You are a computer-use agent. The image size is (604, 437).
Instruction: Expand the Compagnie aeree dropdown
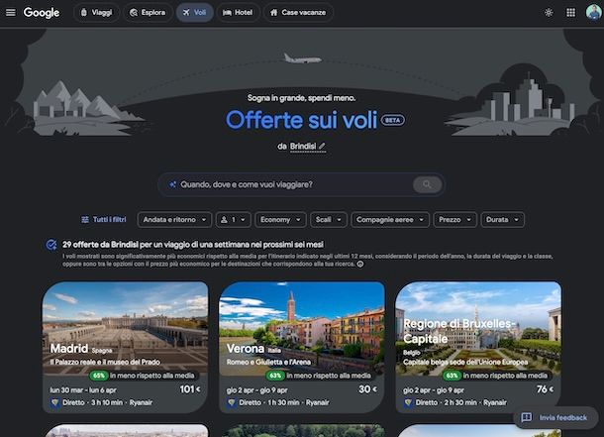point(390,220)
